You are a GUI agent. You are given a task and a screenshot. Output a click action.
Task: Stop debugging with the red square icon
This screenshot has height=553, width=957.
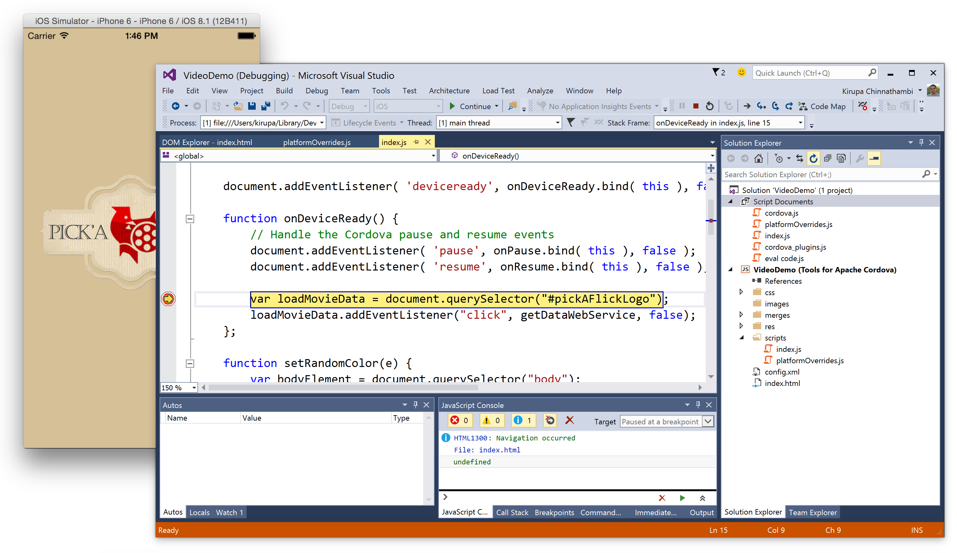(x=696, y=106)
